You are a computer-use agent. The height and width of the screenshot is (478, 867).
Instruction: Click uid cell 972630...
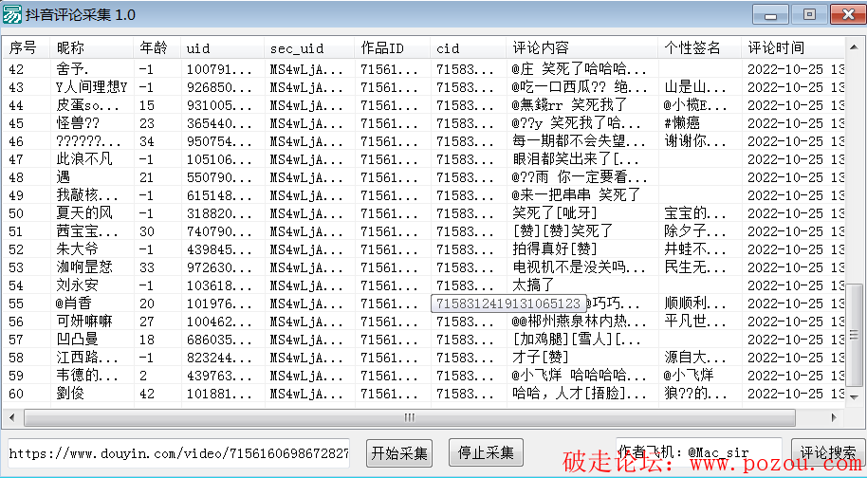(x=219, y=267)
